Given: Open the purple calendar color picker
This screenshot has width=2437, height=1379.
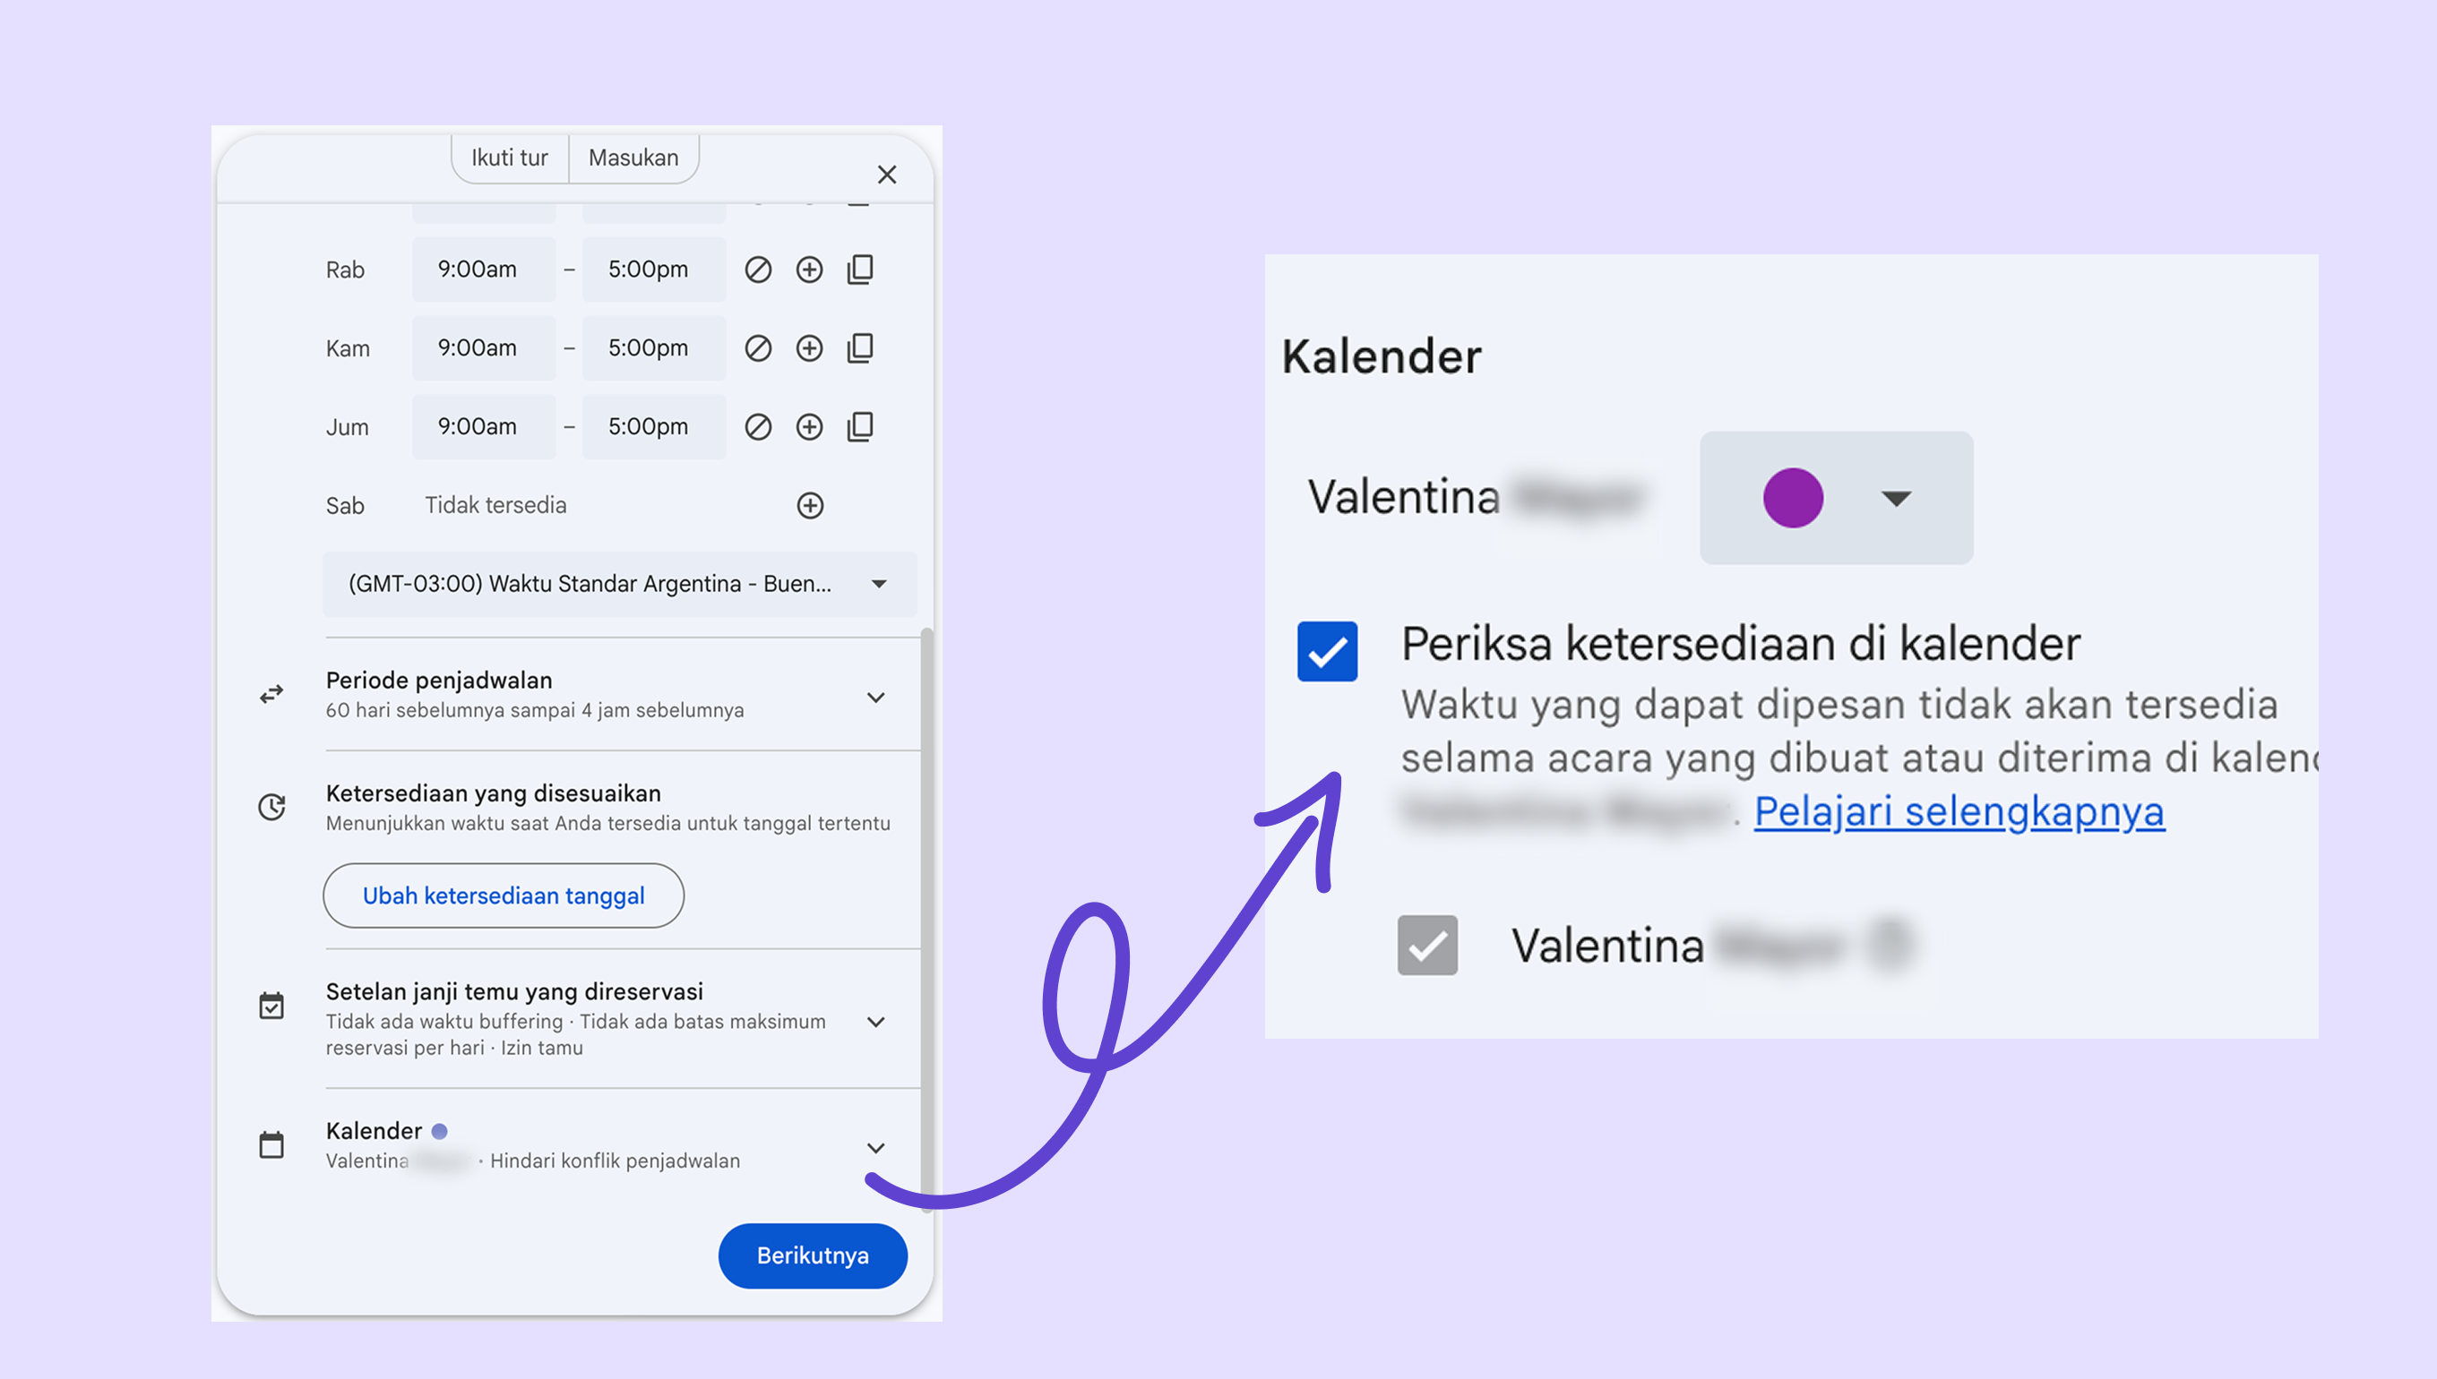Looking at the screenshot, I should click(x=1835, y=498).
